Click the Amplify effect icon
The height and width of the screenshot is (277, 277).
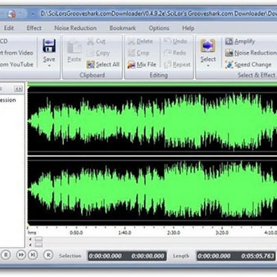coord(229,42)
